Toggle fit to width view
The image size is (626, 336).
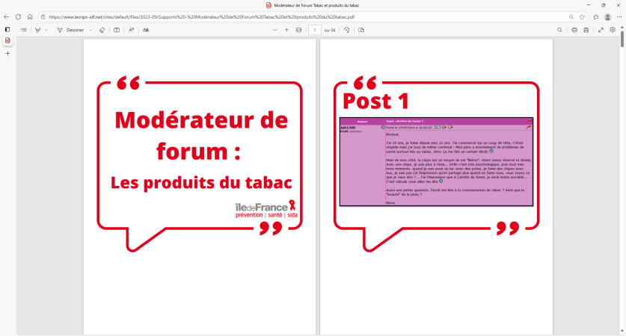pos(299,30)
